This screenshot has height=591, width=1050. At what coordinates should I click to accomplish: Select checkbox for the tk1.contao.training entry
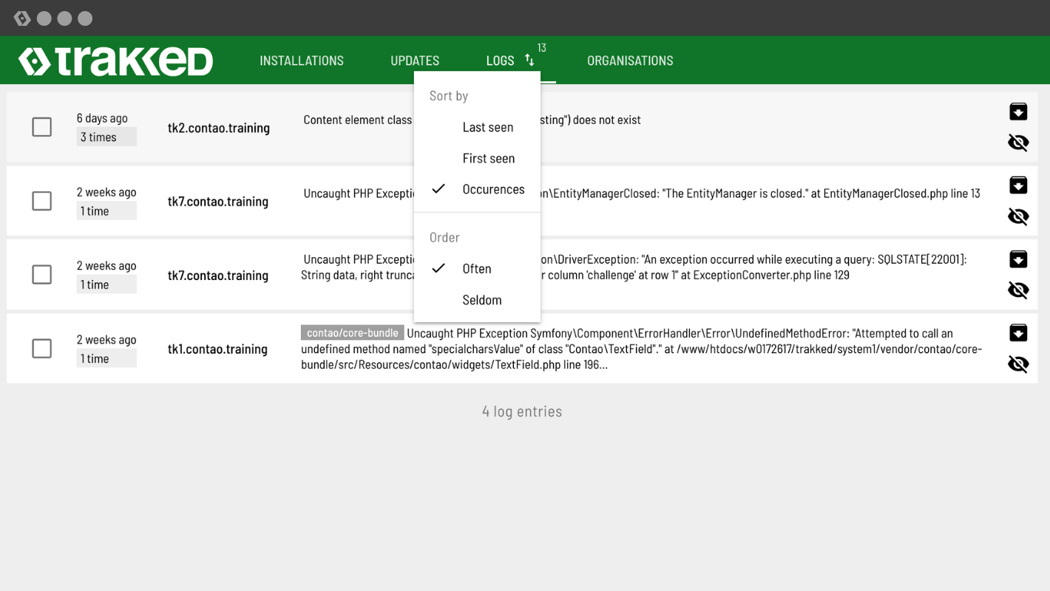pos(42,349)
